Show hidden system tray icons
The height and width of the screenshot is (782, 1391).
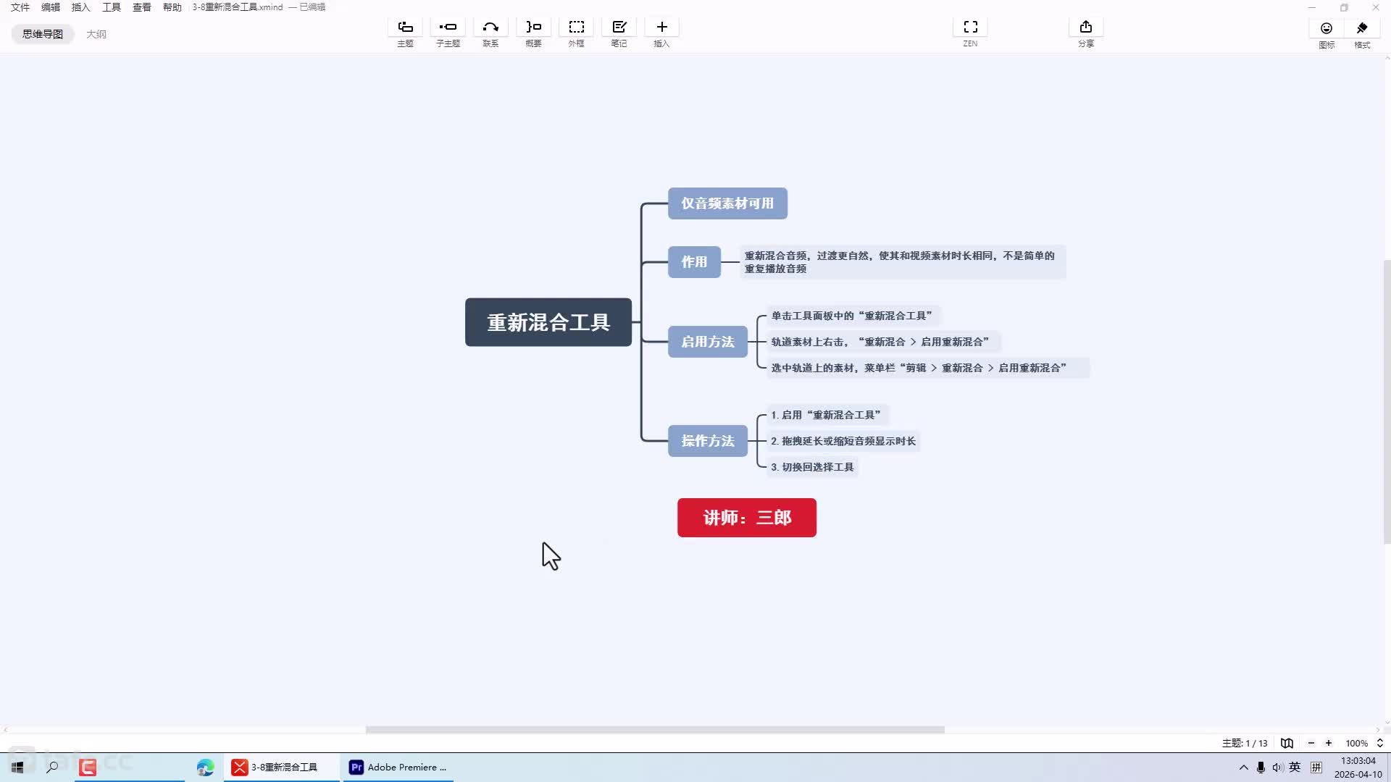pyautogui.click(x=1243, y=768)
